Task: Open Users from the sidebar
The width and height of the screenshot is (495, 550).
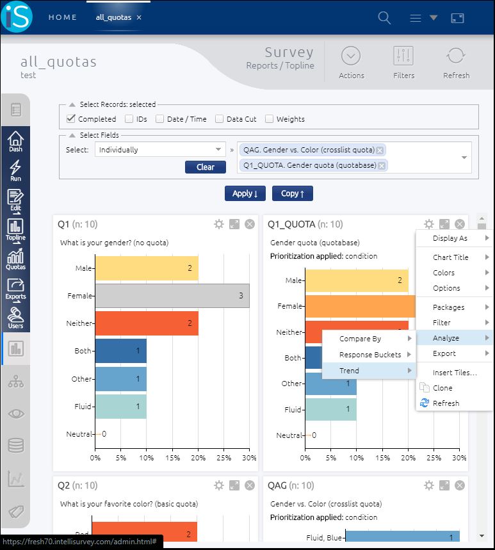Action: pos(15,318)
